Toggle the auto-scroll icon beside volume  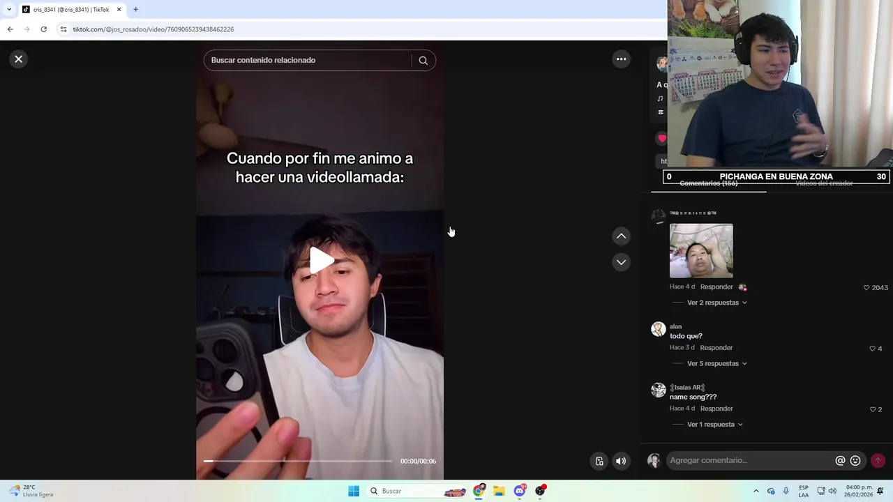pyautogui.click(x=599, y=461)
